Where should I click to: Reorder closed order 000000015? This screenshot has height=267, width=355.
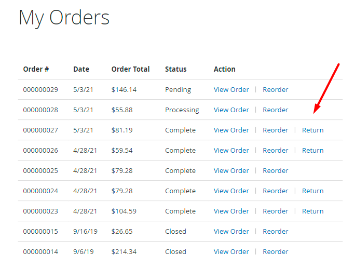coord(275,231)
